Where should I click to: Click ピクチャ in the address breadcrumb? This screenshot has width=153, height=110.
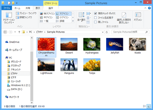click(39, 32)
